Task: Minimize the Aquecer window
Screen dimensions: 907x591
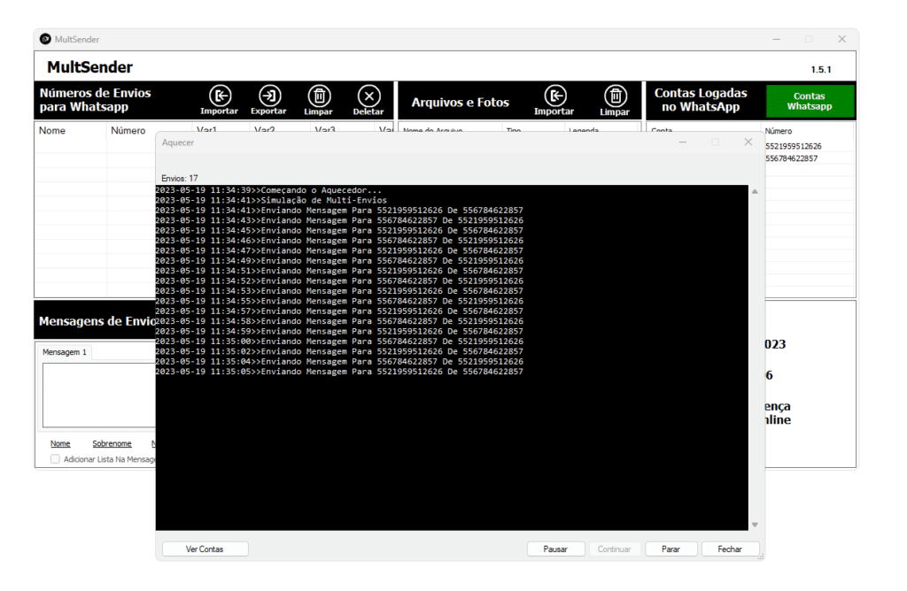Action: (x=683, y=142)
